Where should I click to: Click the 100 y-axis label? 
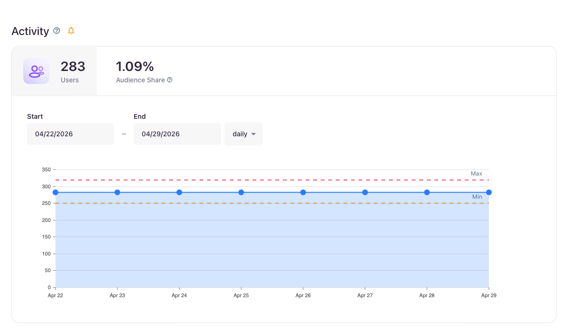click(x=46, y=254)
